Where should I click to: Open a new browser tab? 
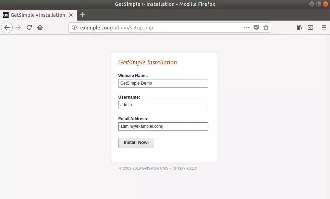click(83, 15)
